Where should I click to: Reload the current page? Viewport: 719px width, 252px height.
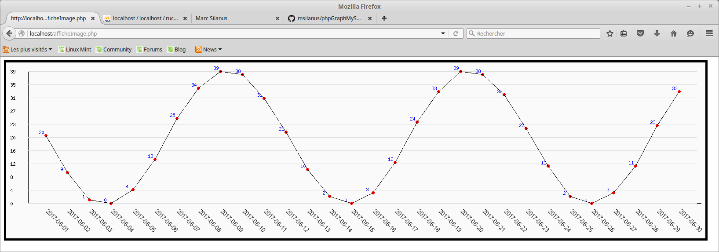456,33
